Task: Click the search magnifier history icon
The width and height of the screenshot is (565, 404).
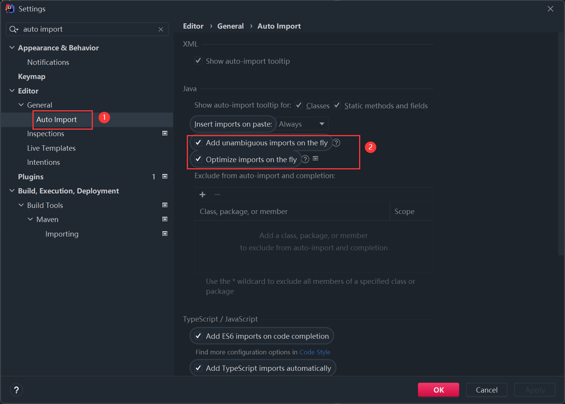Action: [x=14, y=29]
